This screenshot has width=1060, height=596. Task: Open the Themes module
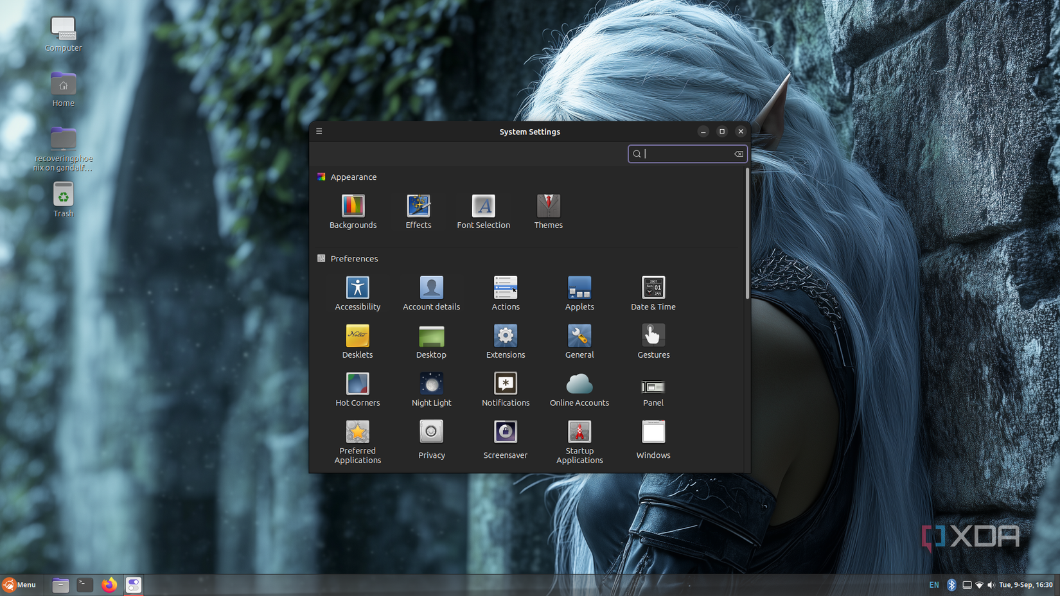coord(548,211)
